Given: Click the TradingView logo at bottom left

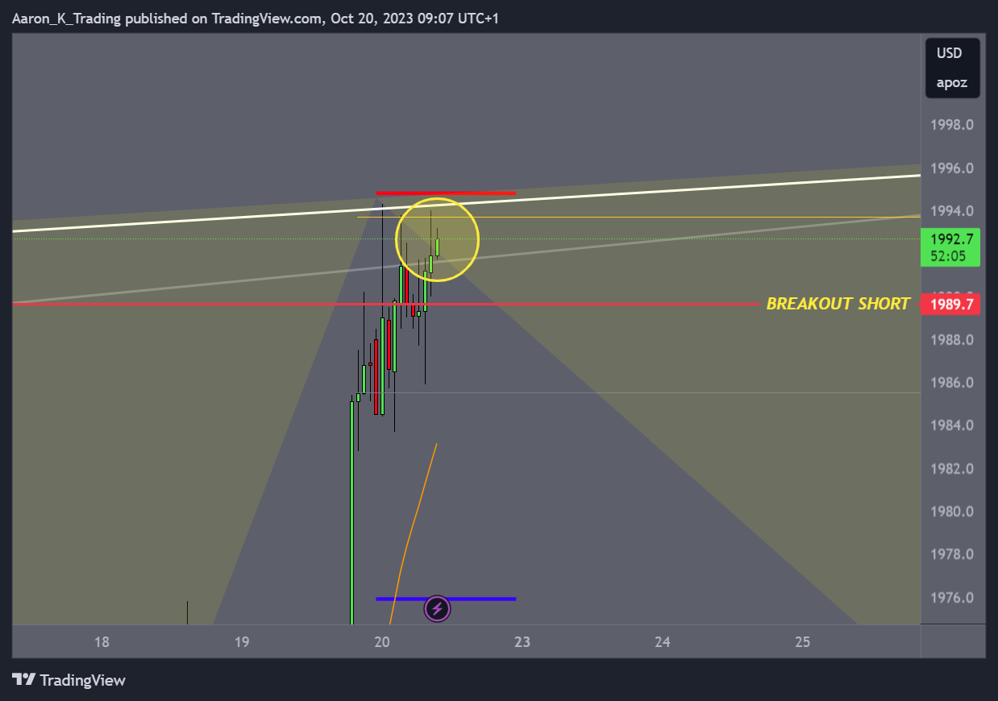Looking at the screenshot, I should pos(69,680).
